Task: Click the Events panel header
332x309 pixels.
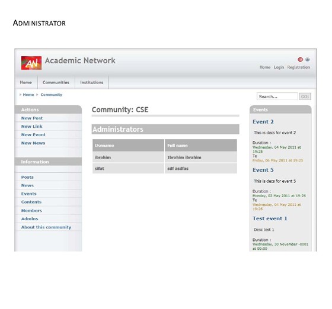Action: point(280,110)
